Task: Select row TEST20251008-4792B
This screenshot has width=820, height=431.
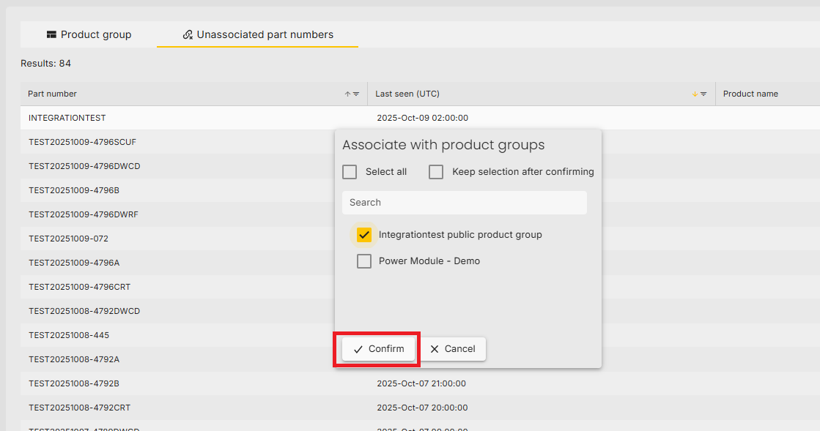Action: [x=420, y=383]
